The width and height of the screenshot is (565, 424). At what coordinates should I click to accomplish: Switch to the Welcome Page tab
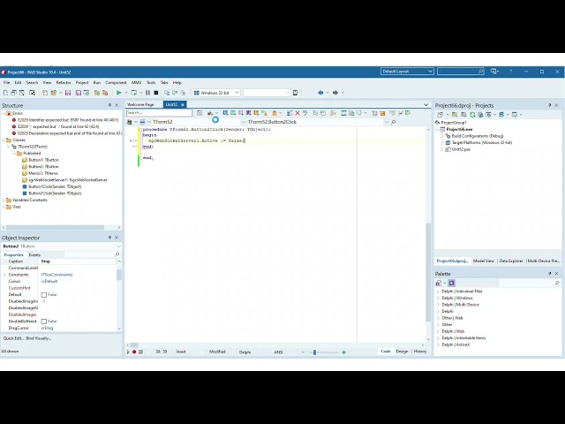click(140, 104)
